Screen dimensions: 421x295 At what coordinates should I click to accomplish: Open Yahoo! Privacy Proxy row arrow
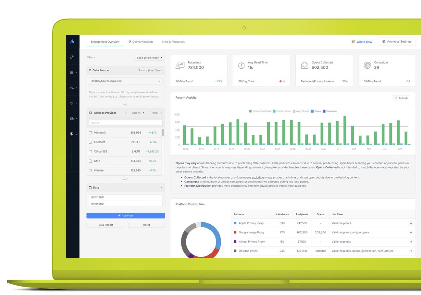pyautogui.click(x=411, y=242)
